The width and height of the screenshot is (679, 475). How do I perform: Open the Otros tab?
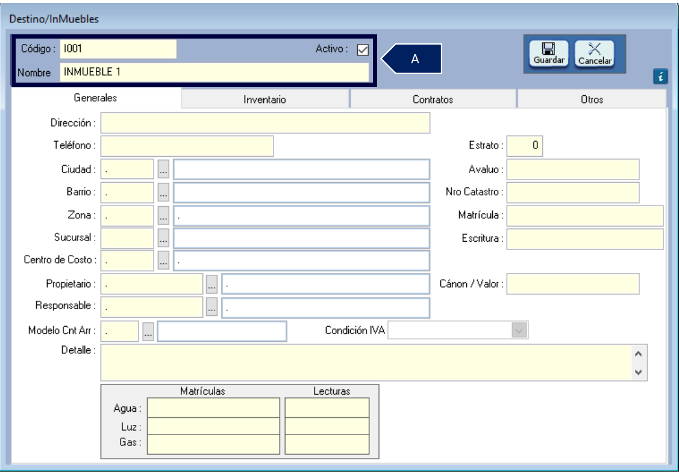(592, 99)
